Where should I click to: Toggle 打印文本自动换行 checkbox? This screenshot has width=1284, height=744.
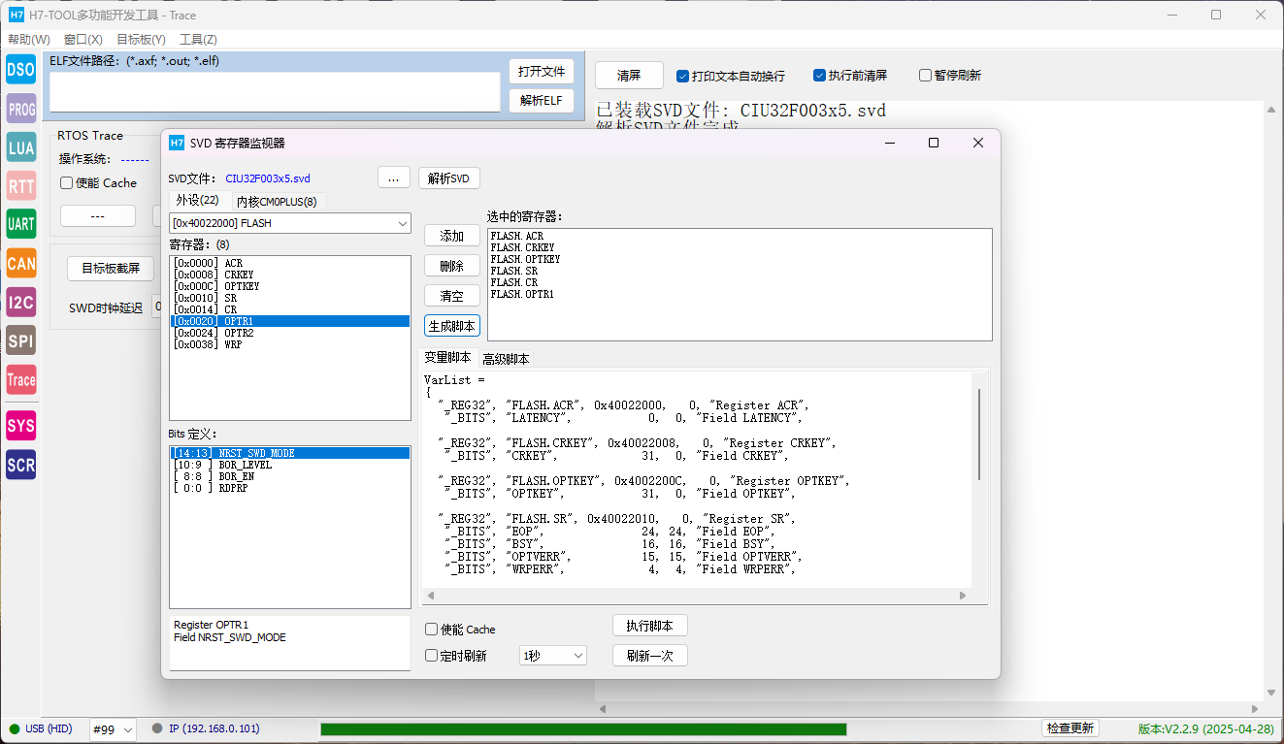[731, 76]
